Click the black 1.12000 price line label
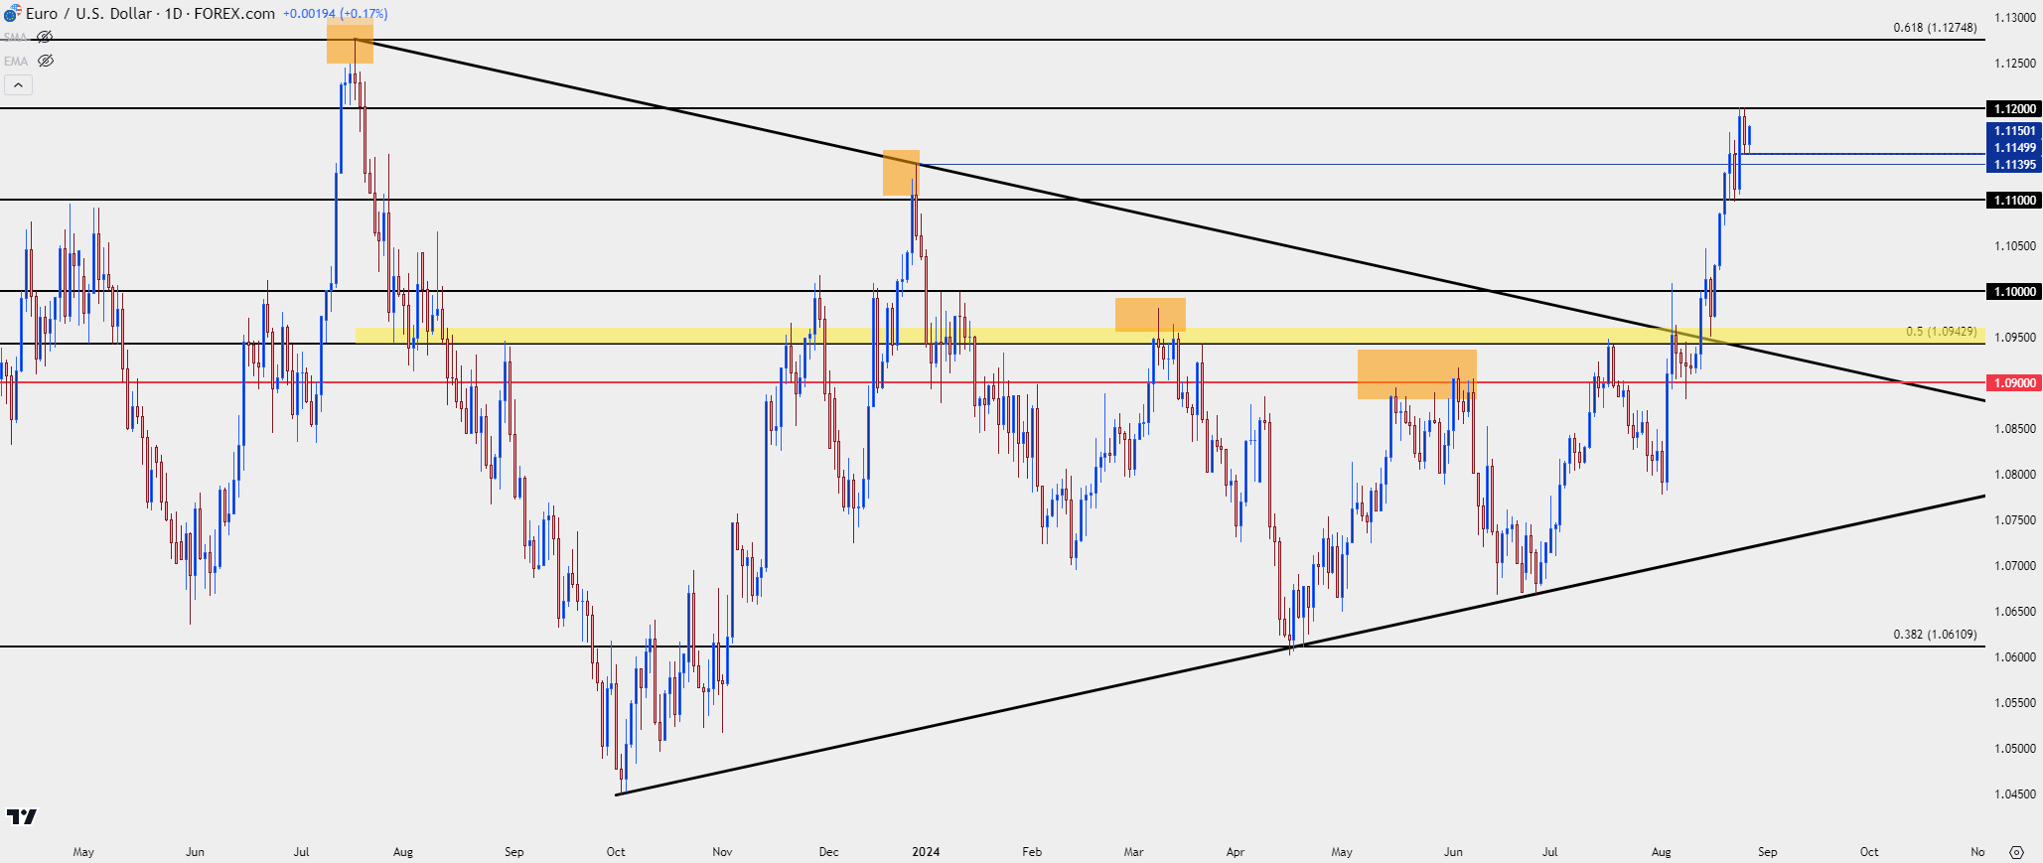This screenshot has width=2043, height=863. click(2014, 108)
